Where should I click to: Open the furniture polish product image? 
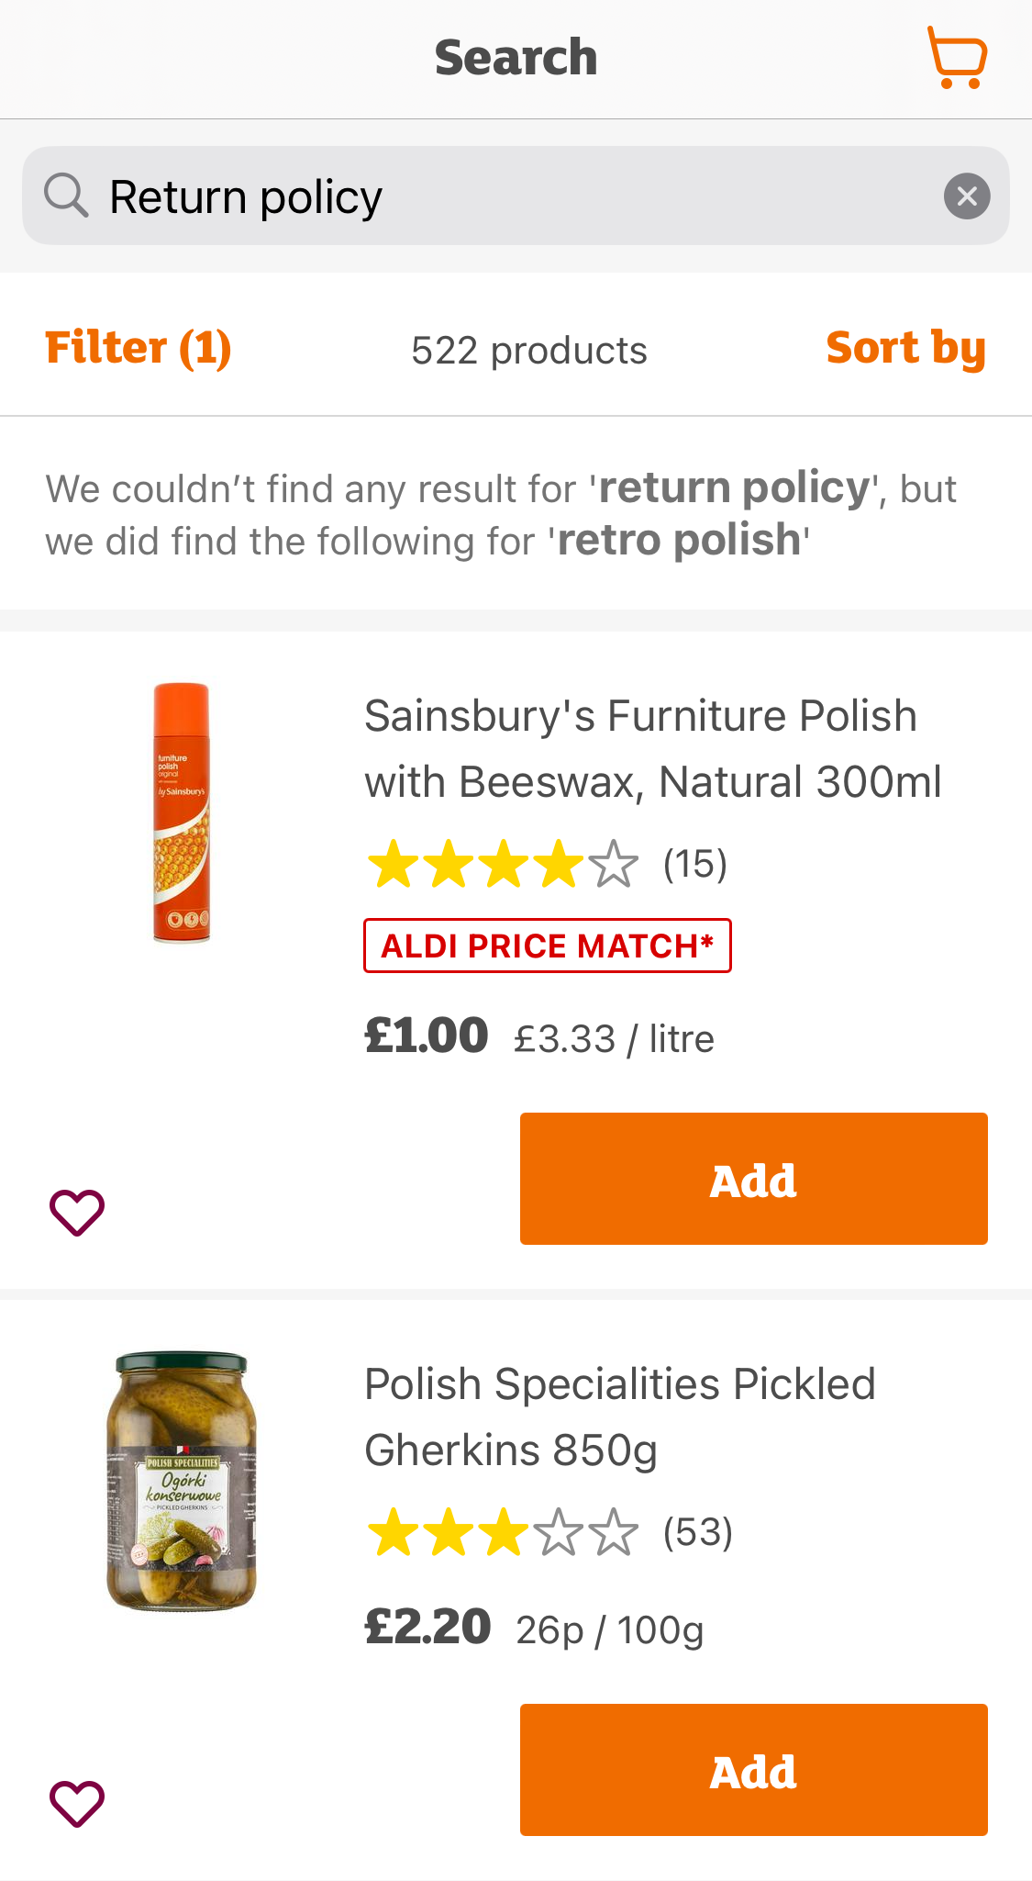pos(182,812)
